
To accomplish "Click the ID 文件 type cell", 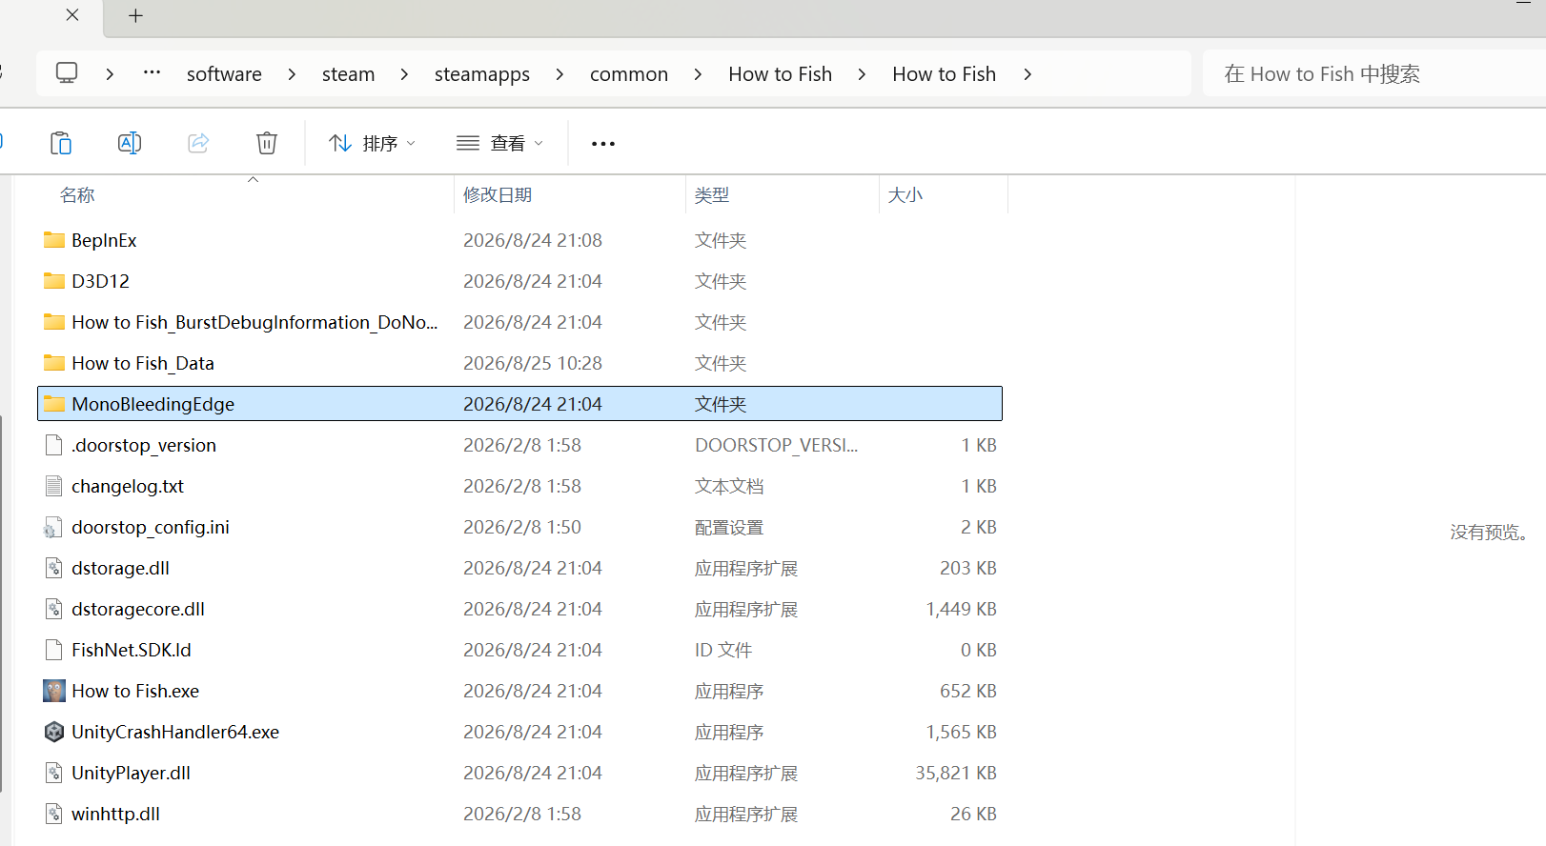I will point(723,650).
